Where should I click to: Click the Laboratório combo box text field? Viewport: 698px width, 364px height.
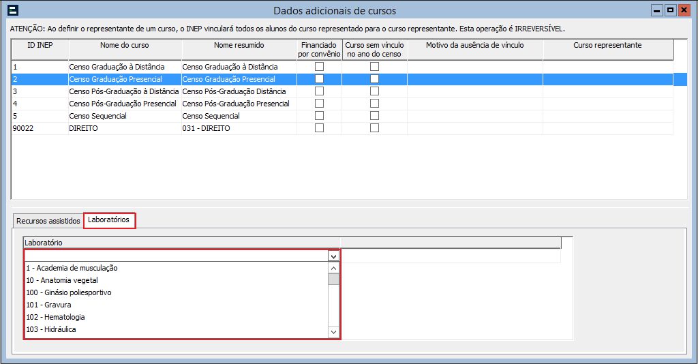pos(177,256)
